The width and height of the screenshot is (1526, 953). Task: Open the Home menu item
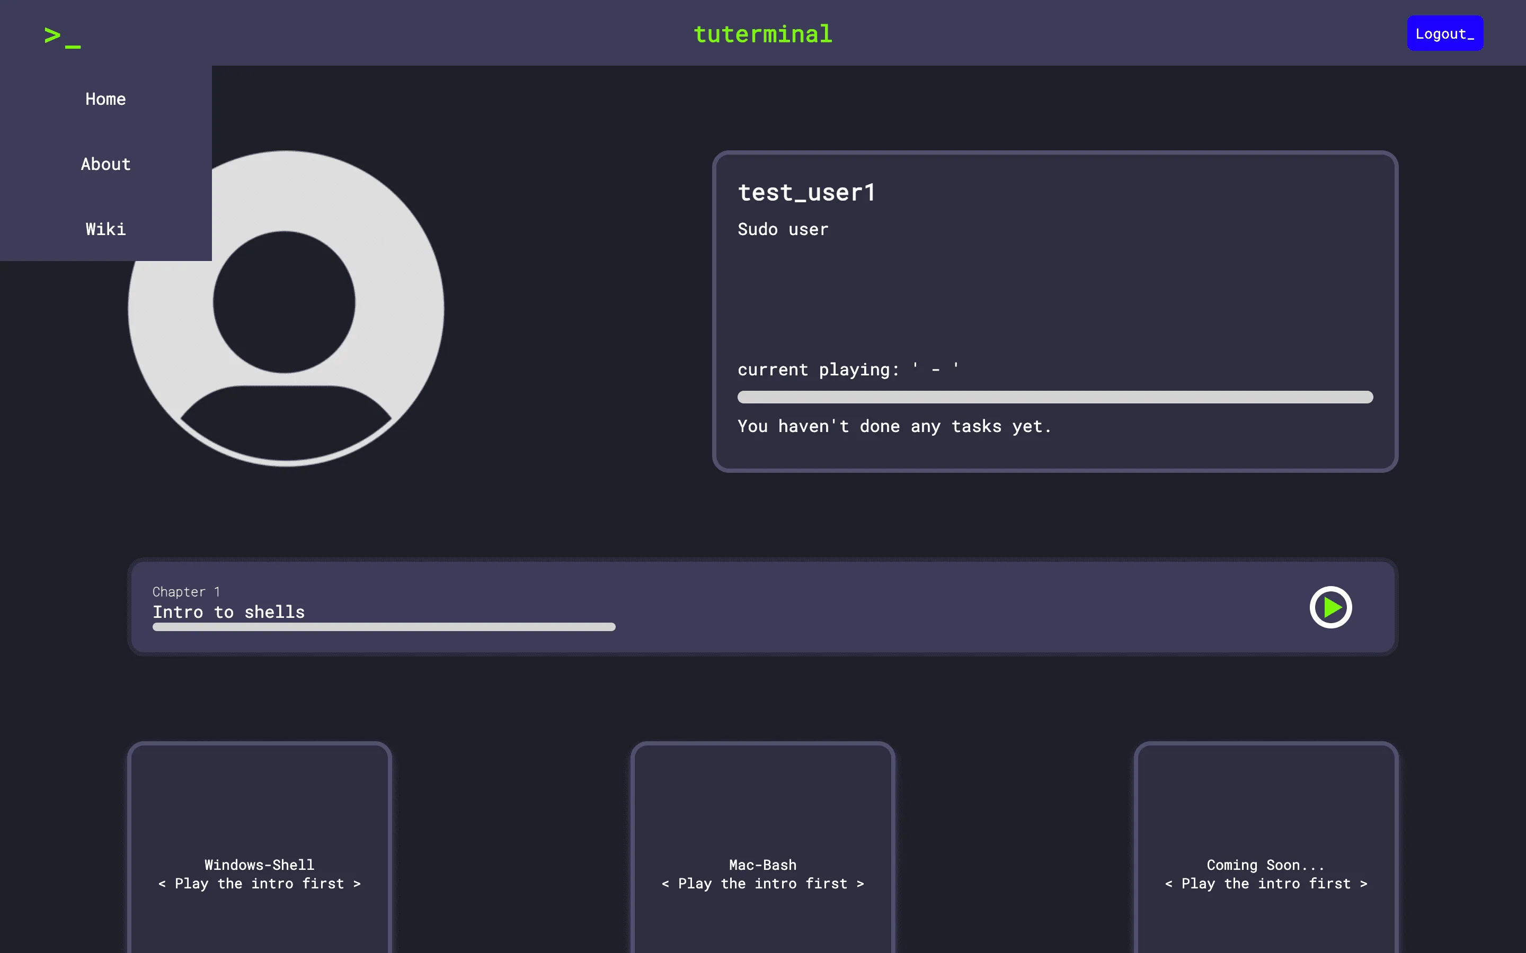105,99
